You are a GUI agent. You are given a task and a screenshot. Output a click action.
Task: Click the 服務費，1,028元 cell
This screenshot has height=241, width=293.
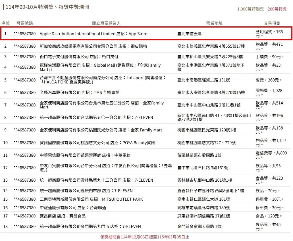[269, 93]
